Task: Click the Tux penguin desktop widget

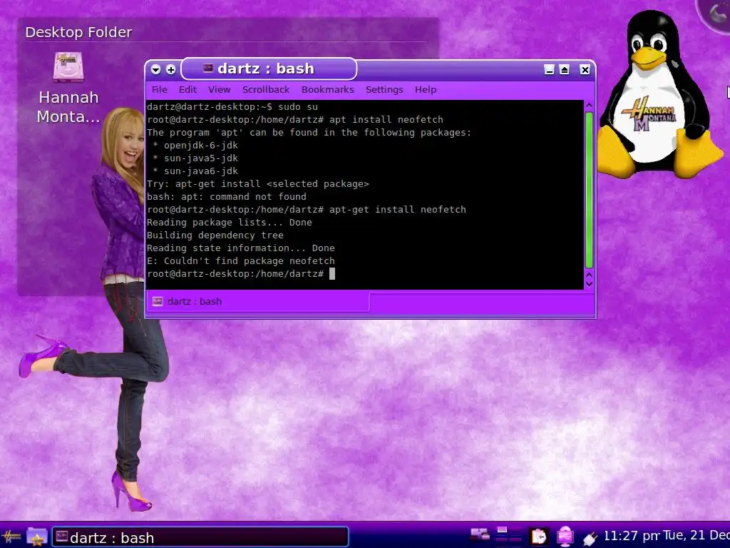Action: pyautogui.click(x=660, y=93)
